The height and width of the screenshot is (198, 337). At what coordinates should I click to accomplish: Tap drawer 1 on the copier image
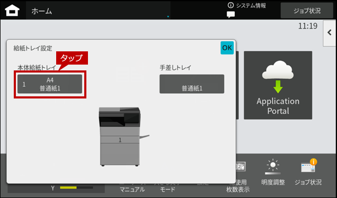[x=120, y=140]
